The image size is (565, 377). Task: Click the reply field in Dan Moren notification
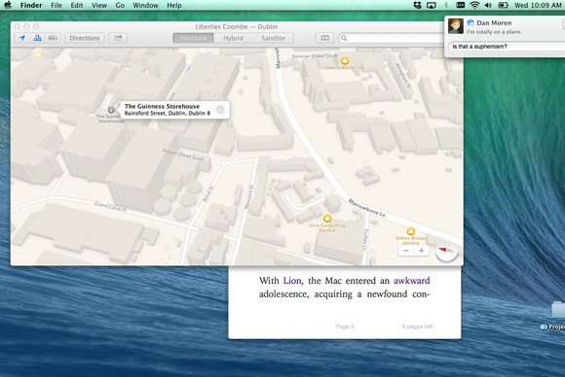507,47
